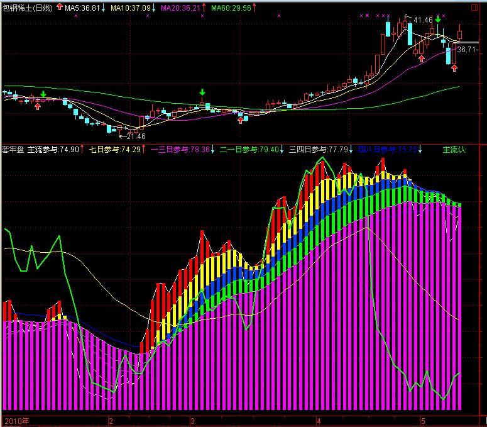Screen dimensions: 487x427
Task: Click the 一三日参与:78.36 indicator value
Action: 180,150
